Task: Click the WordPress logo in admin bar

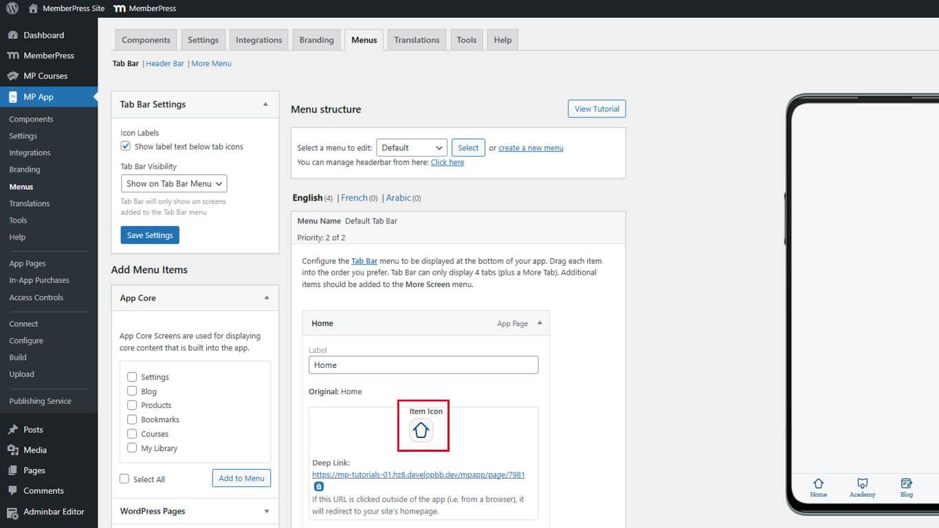Action: tap(12, 8)
